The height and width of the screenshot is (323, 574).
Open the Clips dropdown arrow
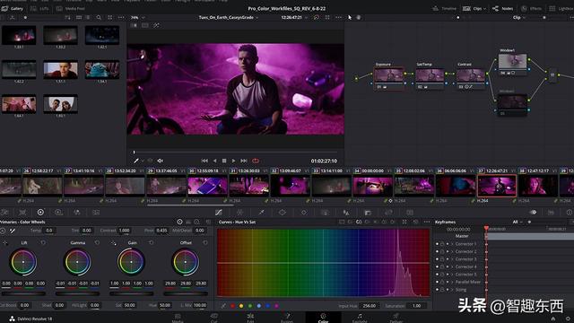[484, 8]
